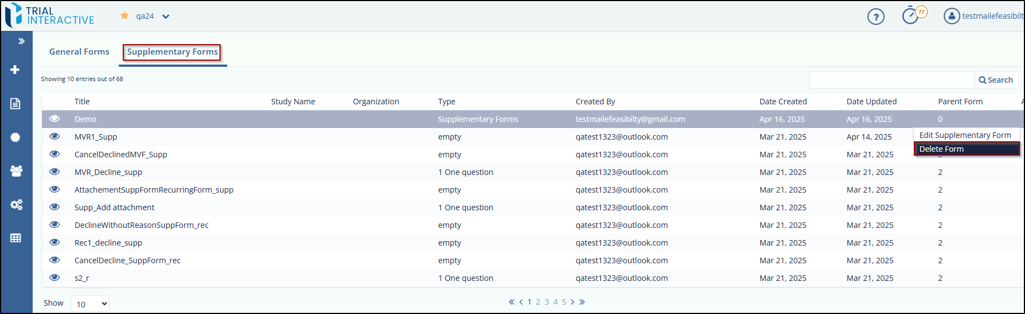Click the timer icon with badge 77
The image size is (1025, 314).
tap(910, 16)
